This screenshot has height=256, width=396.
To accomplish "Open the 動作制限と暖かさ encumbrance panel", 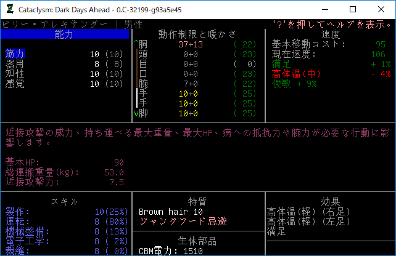I will (197, 34).
